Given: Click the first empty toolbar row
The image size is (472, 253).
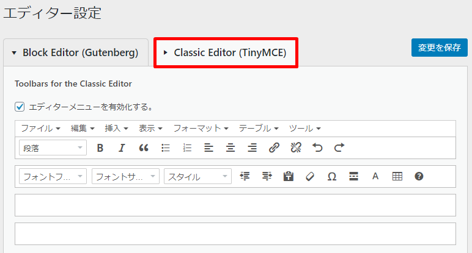Looking at the screenshot, I should pyautogui.click(x=235, y=205).
